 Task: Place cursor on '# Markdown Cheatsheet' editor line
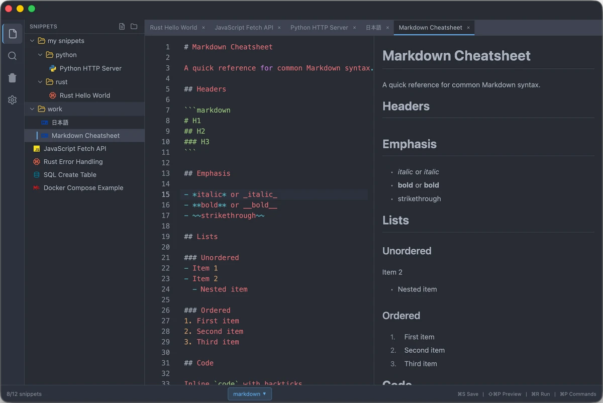click(x=228, y=47)
